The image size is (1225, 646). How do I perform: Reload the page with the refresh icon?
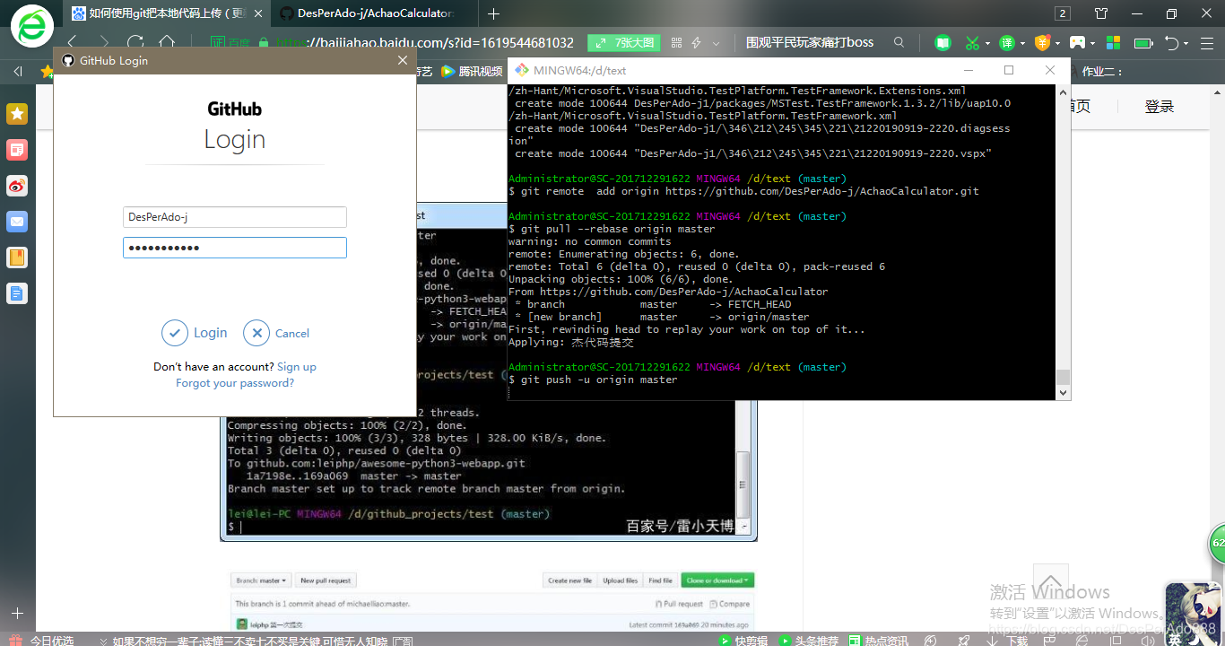pos(135,42)
